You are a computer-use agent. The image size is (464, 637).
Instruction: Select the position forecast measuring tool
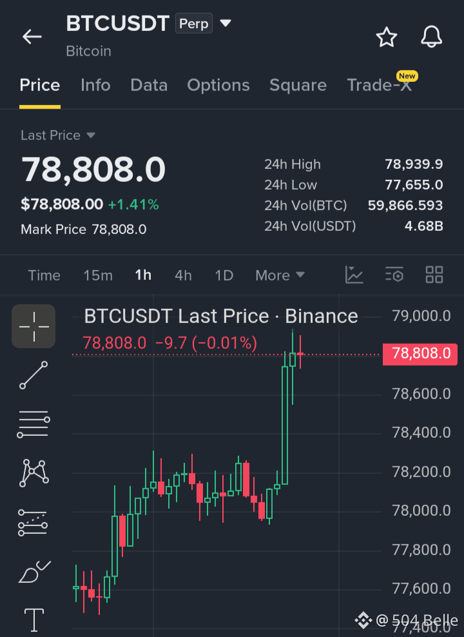click(33, 523)
